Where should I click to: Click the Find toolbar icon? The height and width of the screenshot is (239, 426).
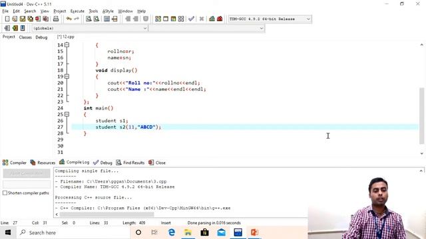[89, 19]
